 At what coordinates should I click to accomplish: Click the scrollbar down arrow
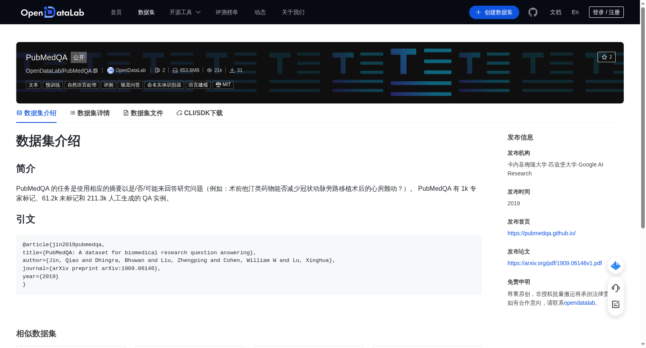pyautogui.click(x=643, y=344)
